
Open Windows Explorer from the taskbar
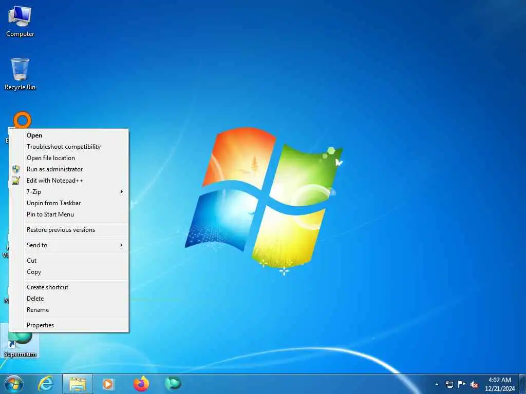coord(78,384)
